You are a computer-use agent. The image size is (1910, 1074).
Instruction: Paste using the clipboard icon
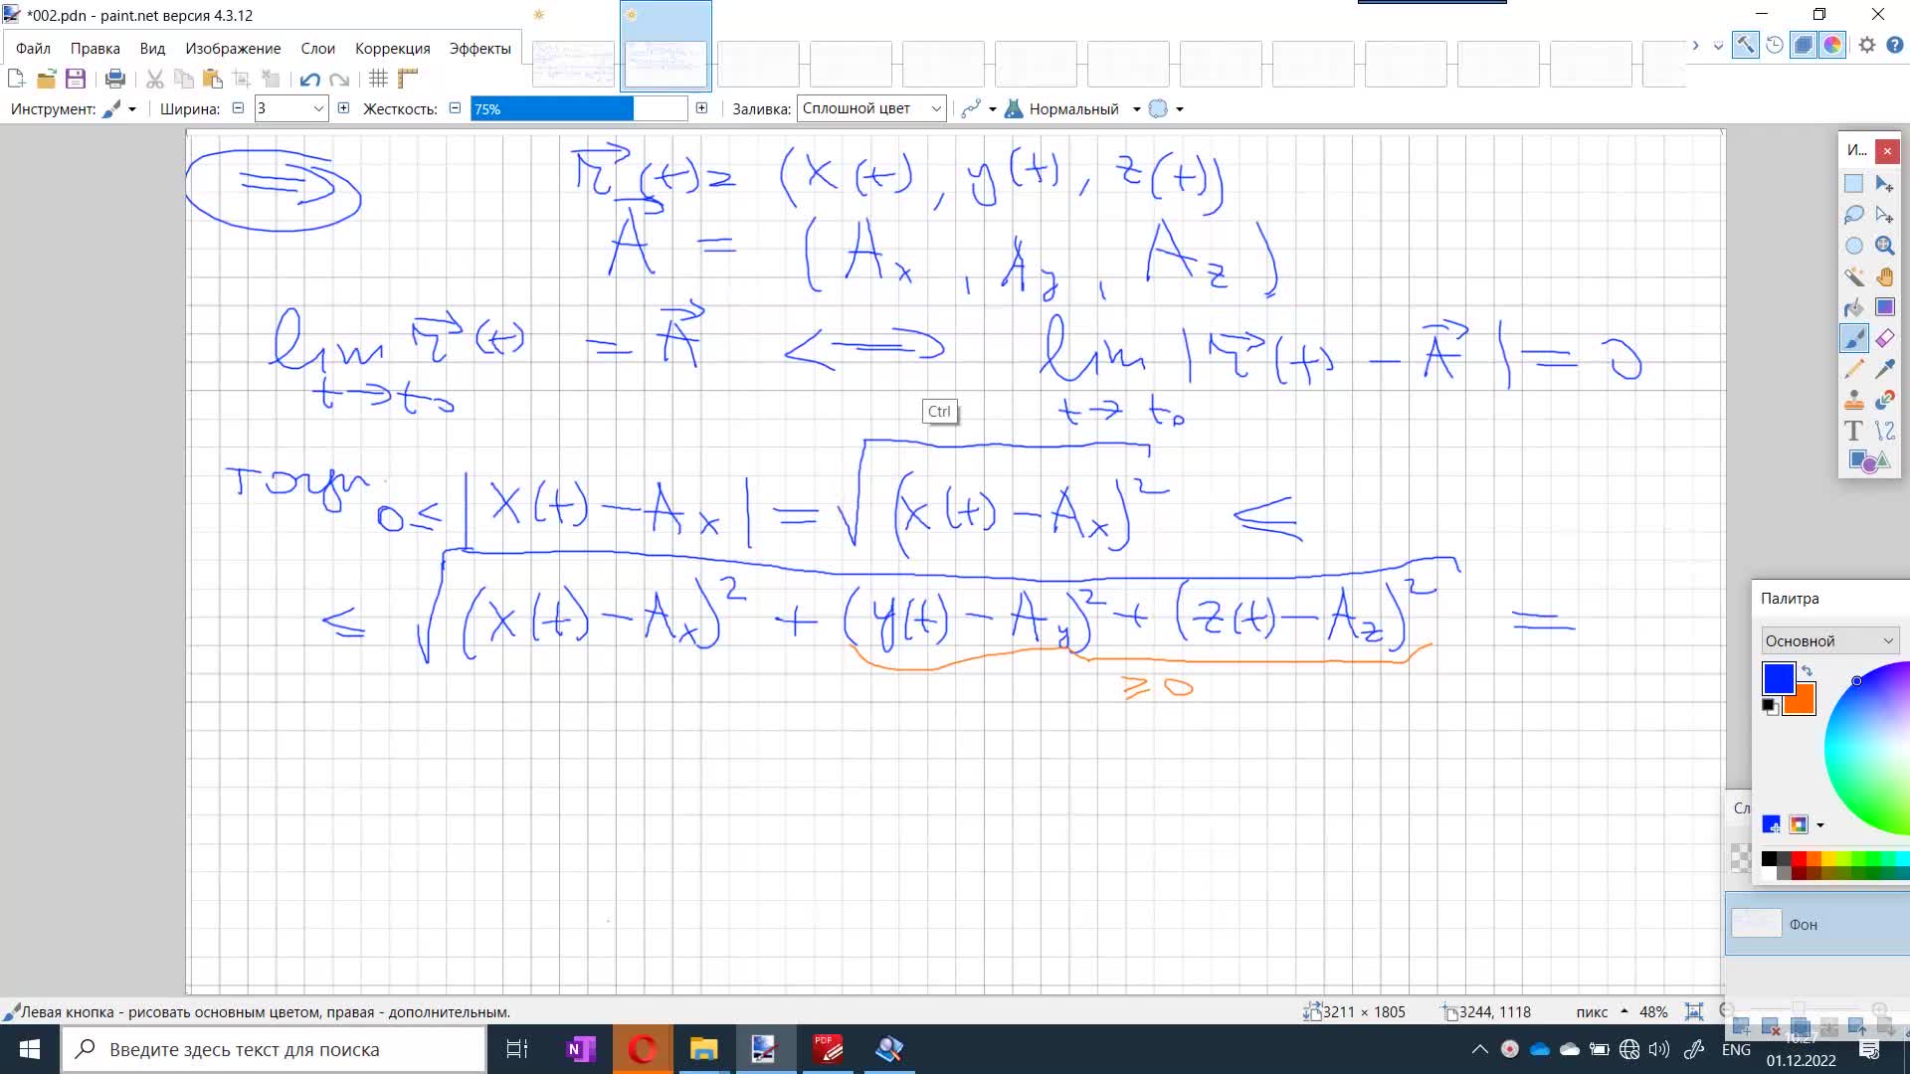pos(212,79)
